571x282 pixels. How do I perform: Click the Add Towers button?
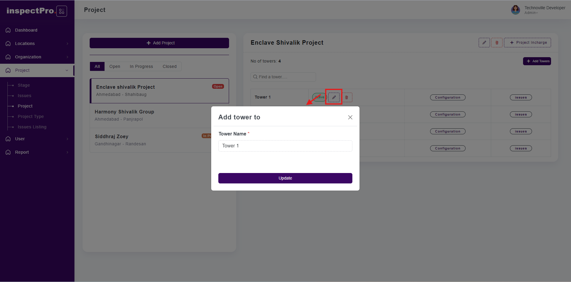tap(537, 61)
